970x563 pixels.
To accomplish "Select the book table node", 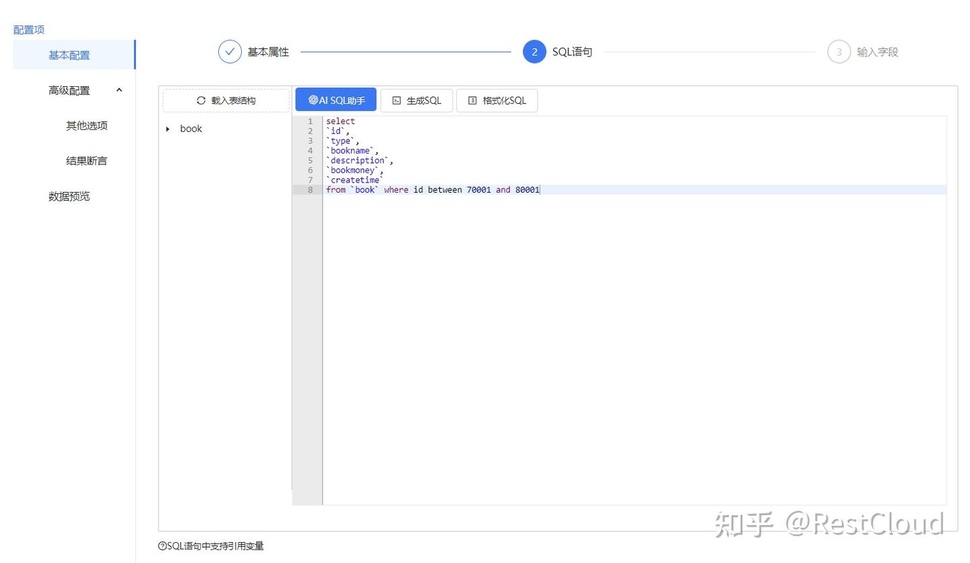I will coord(191,129).
